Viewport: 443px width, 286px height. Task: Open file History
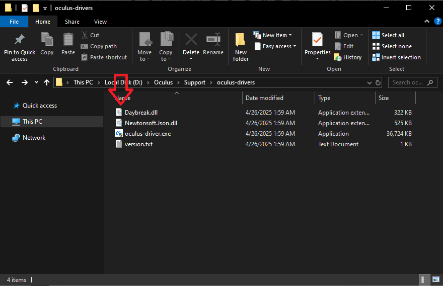pyautogui.click(x=348, y=57)
